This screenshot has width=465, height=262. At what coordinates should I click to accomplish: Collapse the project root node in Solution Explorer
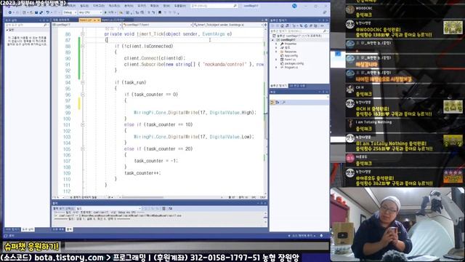[273, 40]
